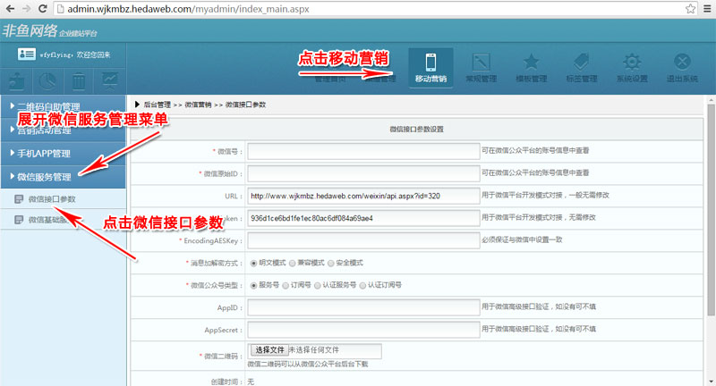Open 标签管理 tag icon

(x=582, y=67)
